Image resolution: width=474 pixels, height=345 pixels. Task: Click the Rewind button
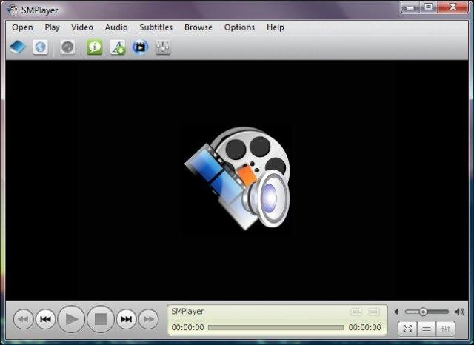[x=23, y=319]
